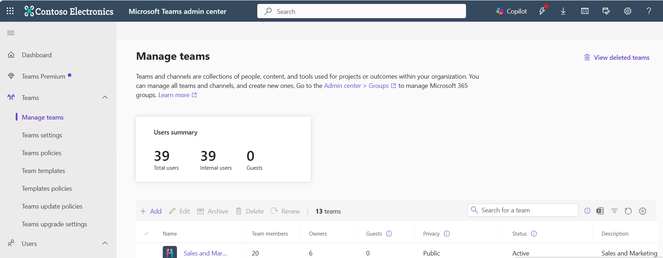This screenshot has height=258, width=663.
Task: Click the feedback pencil-note icon in header
Action: pyautogui.click(x=606, y=11)
